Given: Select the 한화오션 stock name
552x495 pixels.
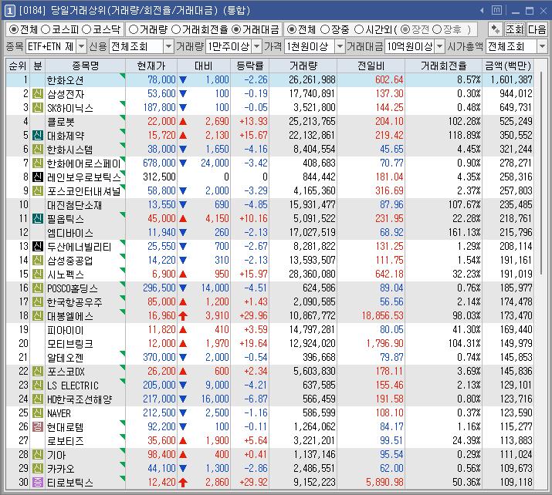Looking at the screenshot, I should pos(65,80).
